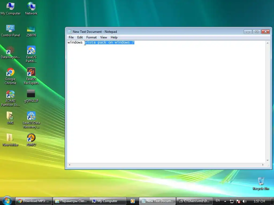Click the Notepad title bar icon
Image resolution: width=274 pixels, height=205 pixels.
(x=70, y=31)
